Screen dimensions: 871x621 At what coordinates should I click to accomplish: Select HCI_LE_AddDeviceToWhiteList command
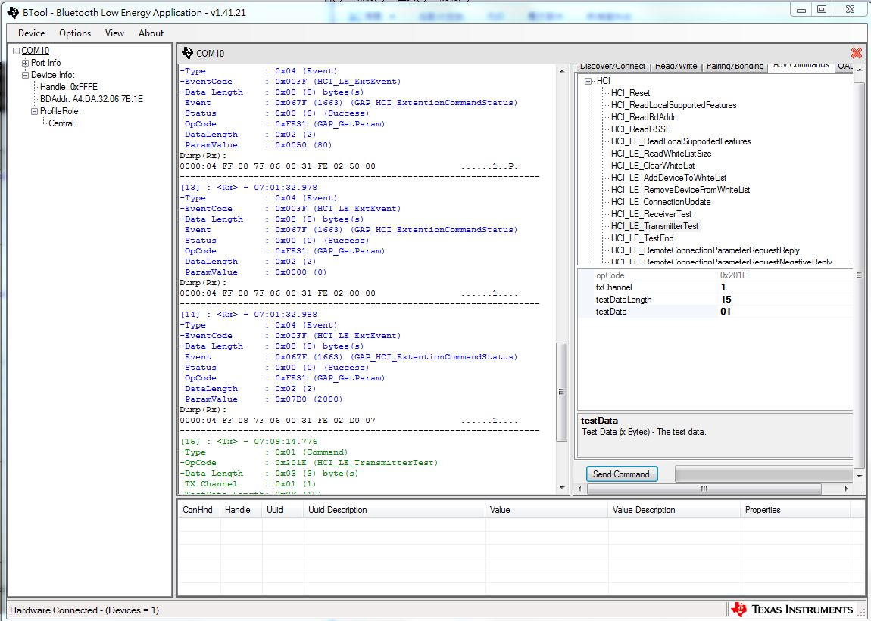pyautogui.click(x=669, y=179)
